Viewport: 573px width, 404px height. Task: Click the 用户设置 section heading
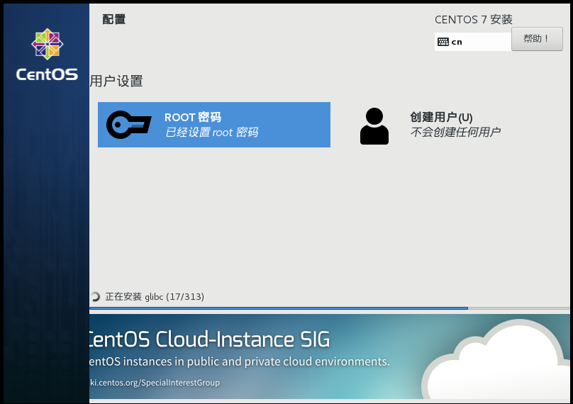pos(116,81)
